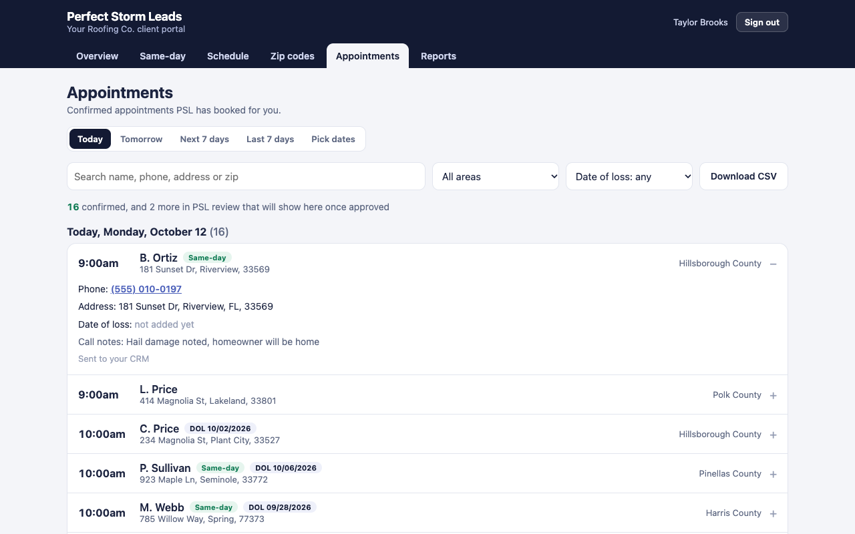The image size is (855, 534).
Task: Click the DOL 10/02/2026 badge on C. Price
Action: click(220, 429)
